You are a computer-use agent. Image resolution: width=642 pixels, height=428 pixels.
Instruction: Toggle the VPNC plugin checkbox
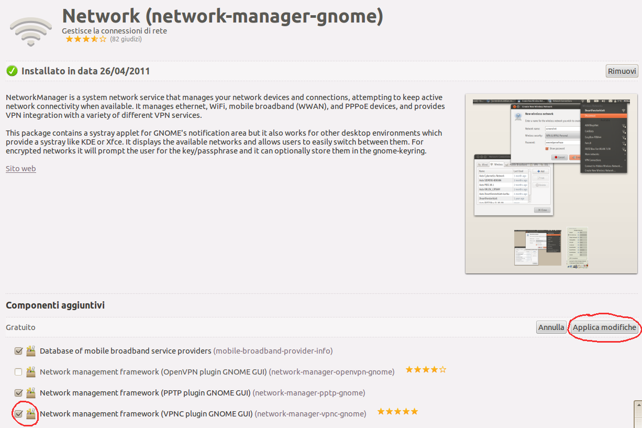pos(19,414)
